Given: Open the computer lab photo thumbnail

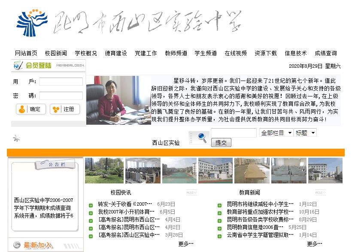Looking at the screenshot, I should pos(143,171).
